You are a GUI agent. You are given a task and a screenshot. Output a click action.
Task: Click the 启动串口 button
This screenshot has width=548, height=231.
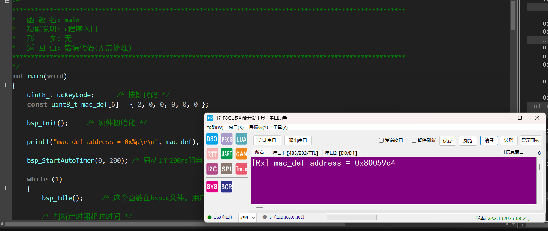[x=267, y=141]
